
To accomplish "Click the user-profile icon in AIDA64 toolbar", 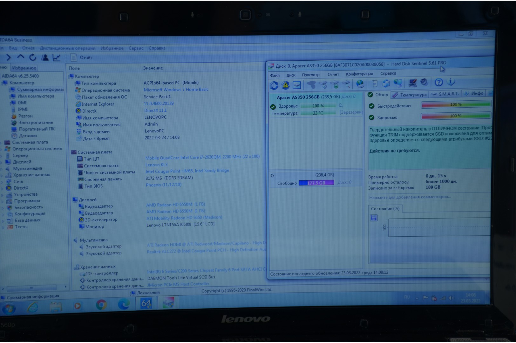I will 45,57.
